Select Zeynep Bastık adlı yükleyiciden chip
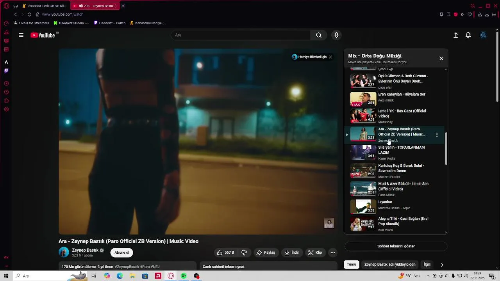 click(x=390, y=265)
